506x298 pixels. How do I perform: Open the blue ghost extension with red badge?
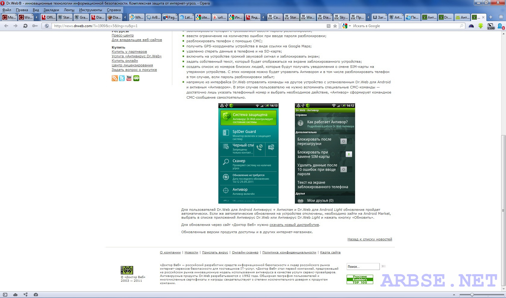[x=501, y=26]
